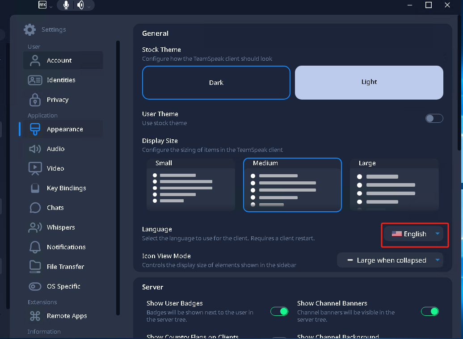The image size is (463, 339).
Task: Click the Audio speaker icon in sidebar
Action: pyautogui.click(x=35, y=149)
